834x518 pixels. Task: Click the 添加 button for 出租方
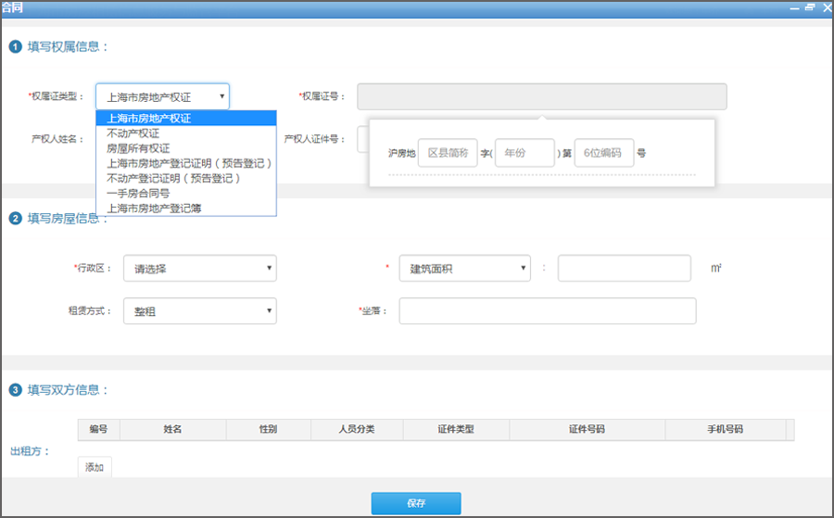coord(95,467)
